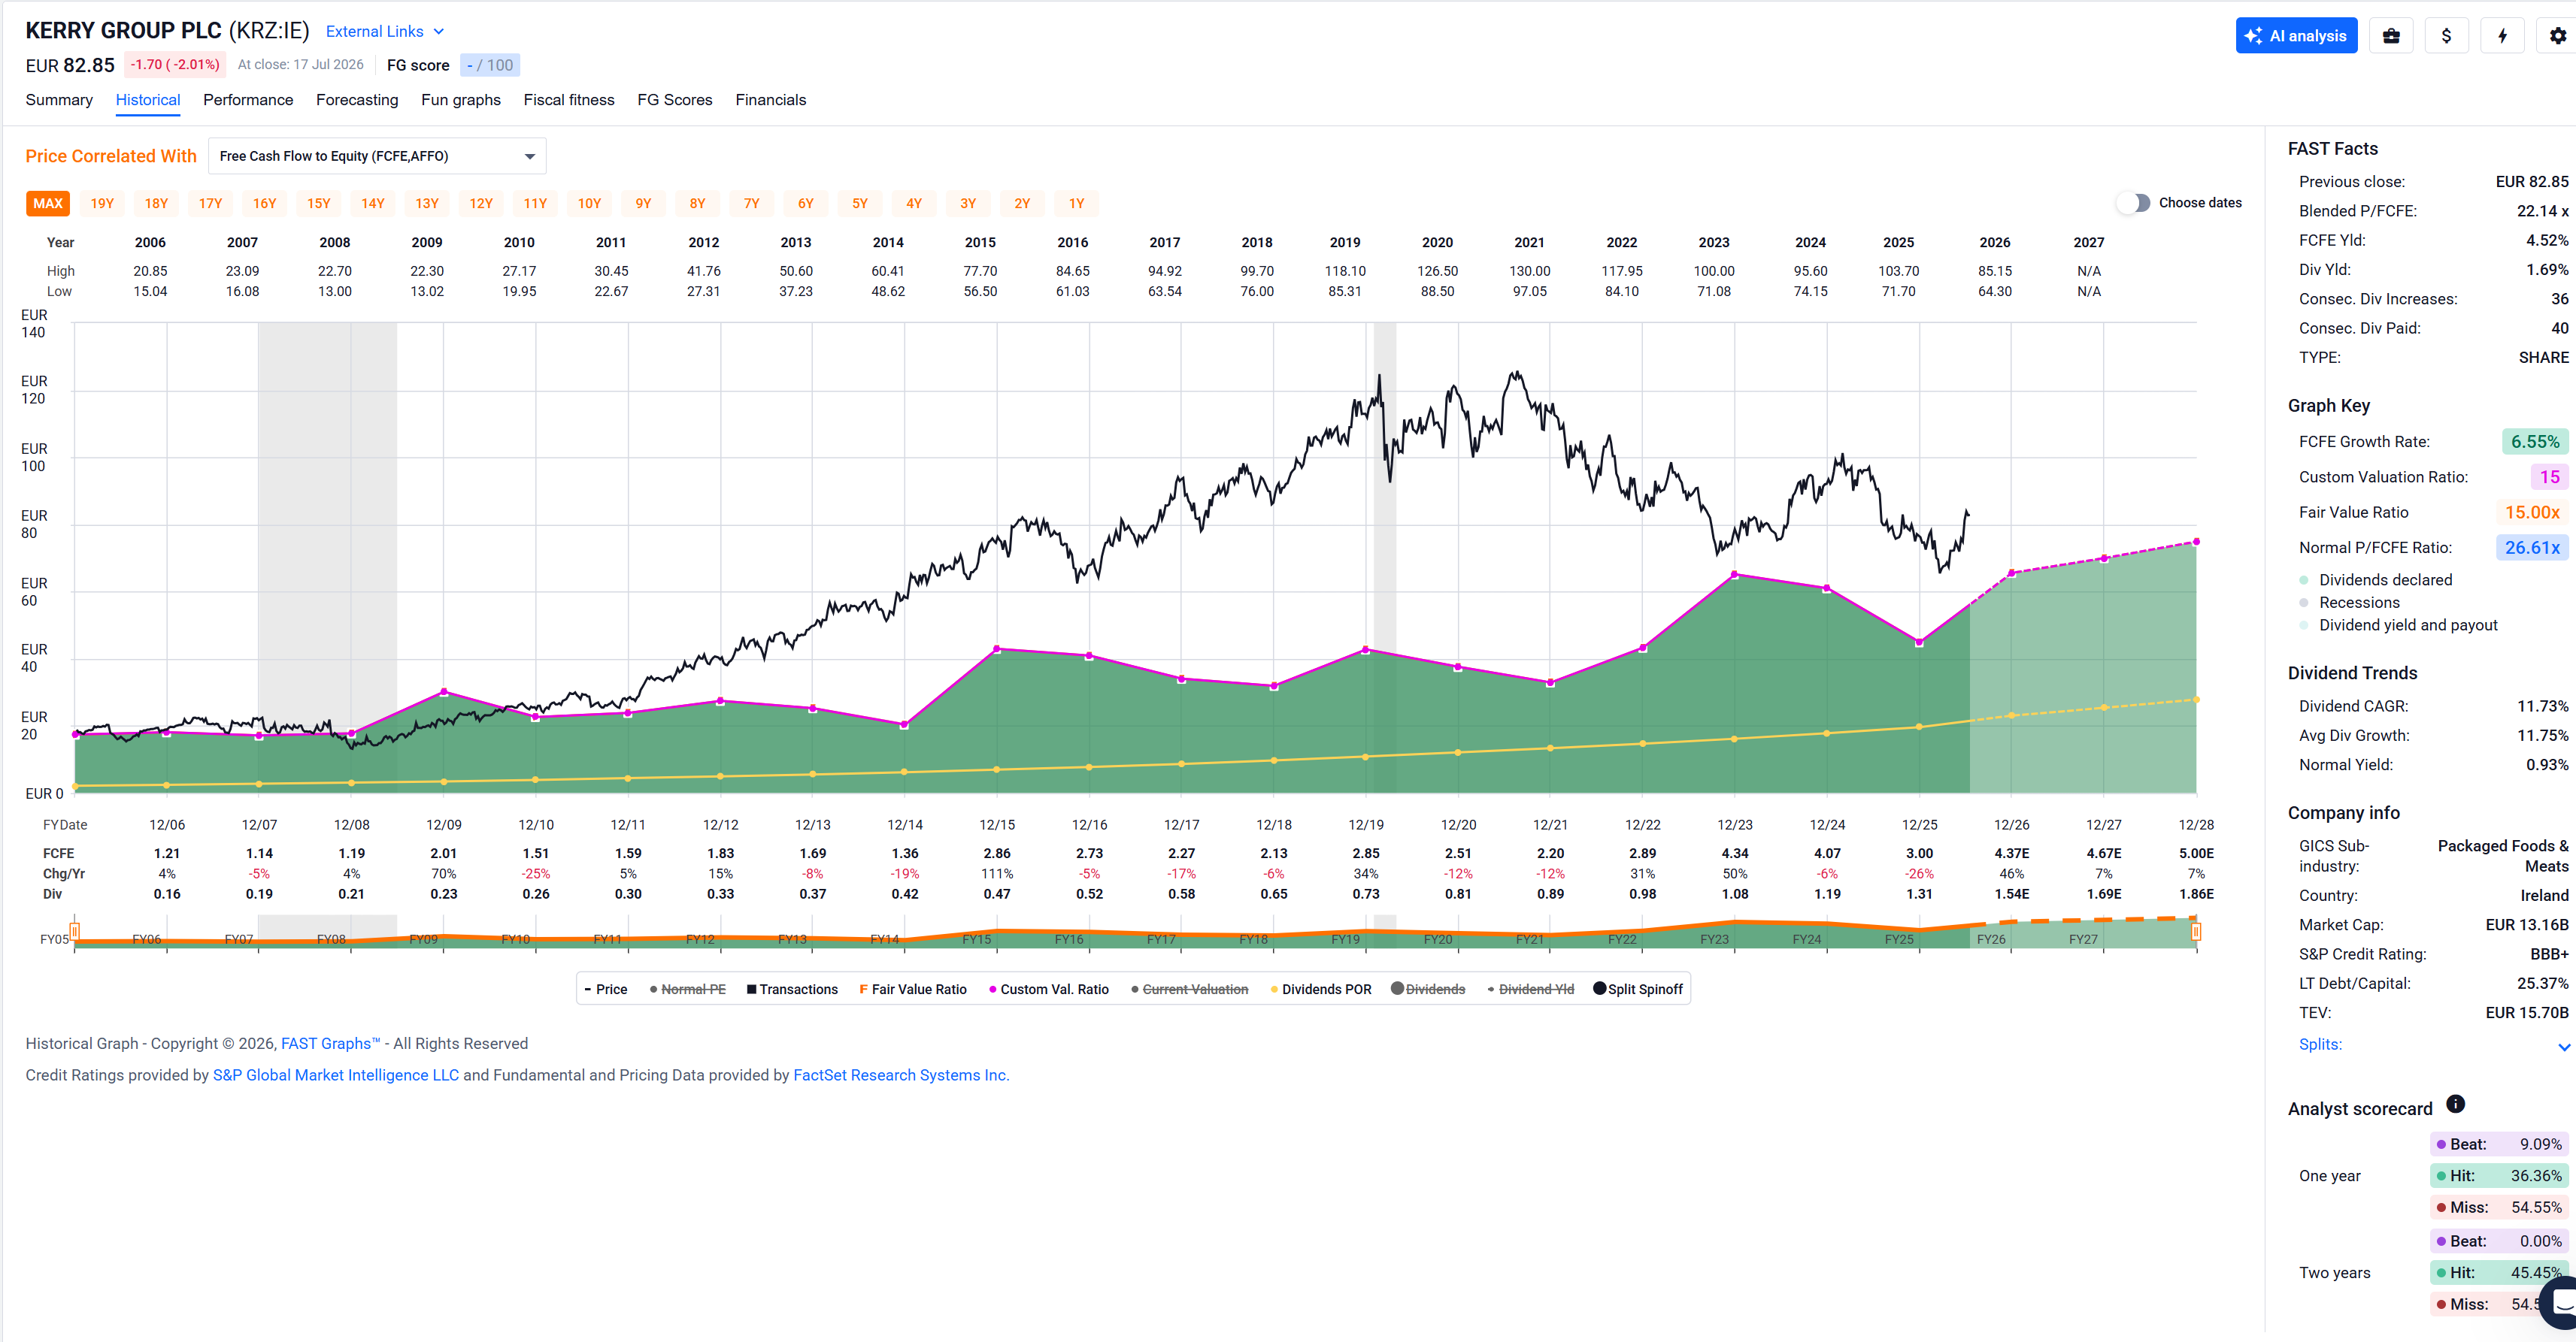The width and height of the screenshot is (2576, 1342).
Task: Click the AI analysis sparkle button
Action: coord(2296,36)
